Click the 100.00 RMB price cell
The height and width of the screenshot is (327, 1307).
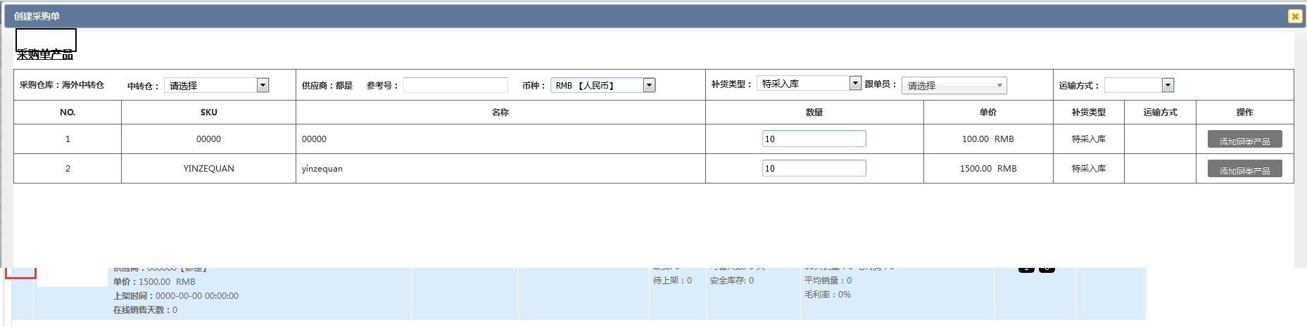point(988,139)
